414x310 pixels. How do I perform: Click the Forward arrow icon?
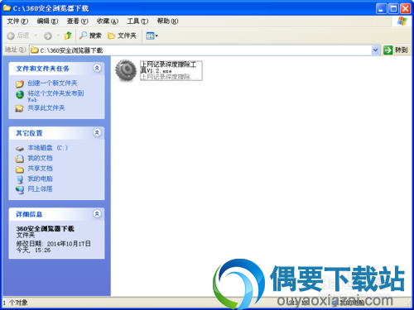pyautogui.click(x=48, y=36)
